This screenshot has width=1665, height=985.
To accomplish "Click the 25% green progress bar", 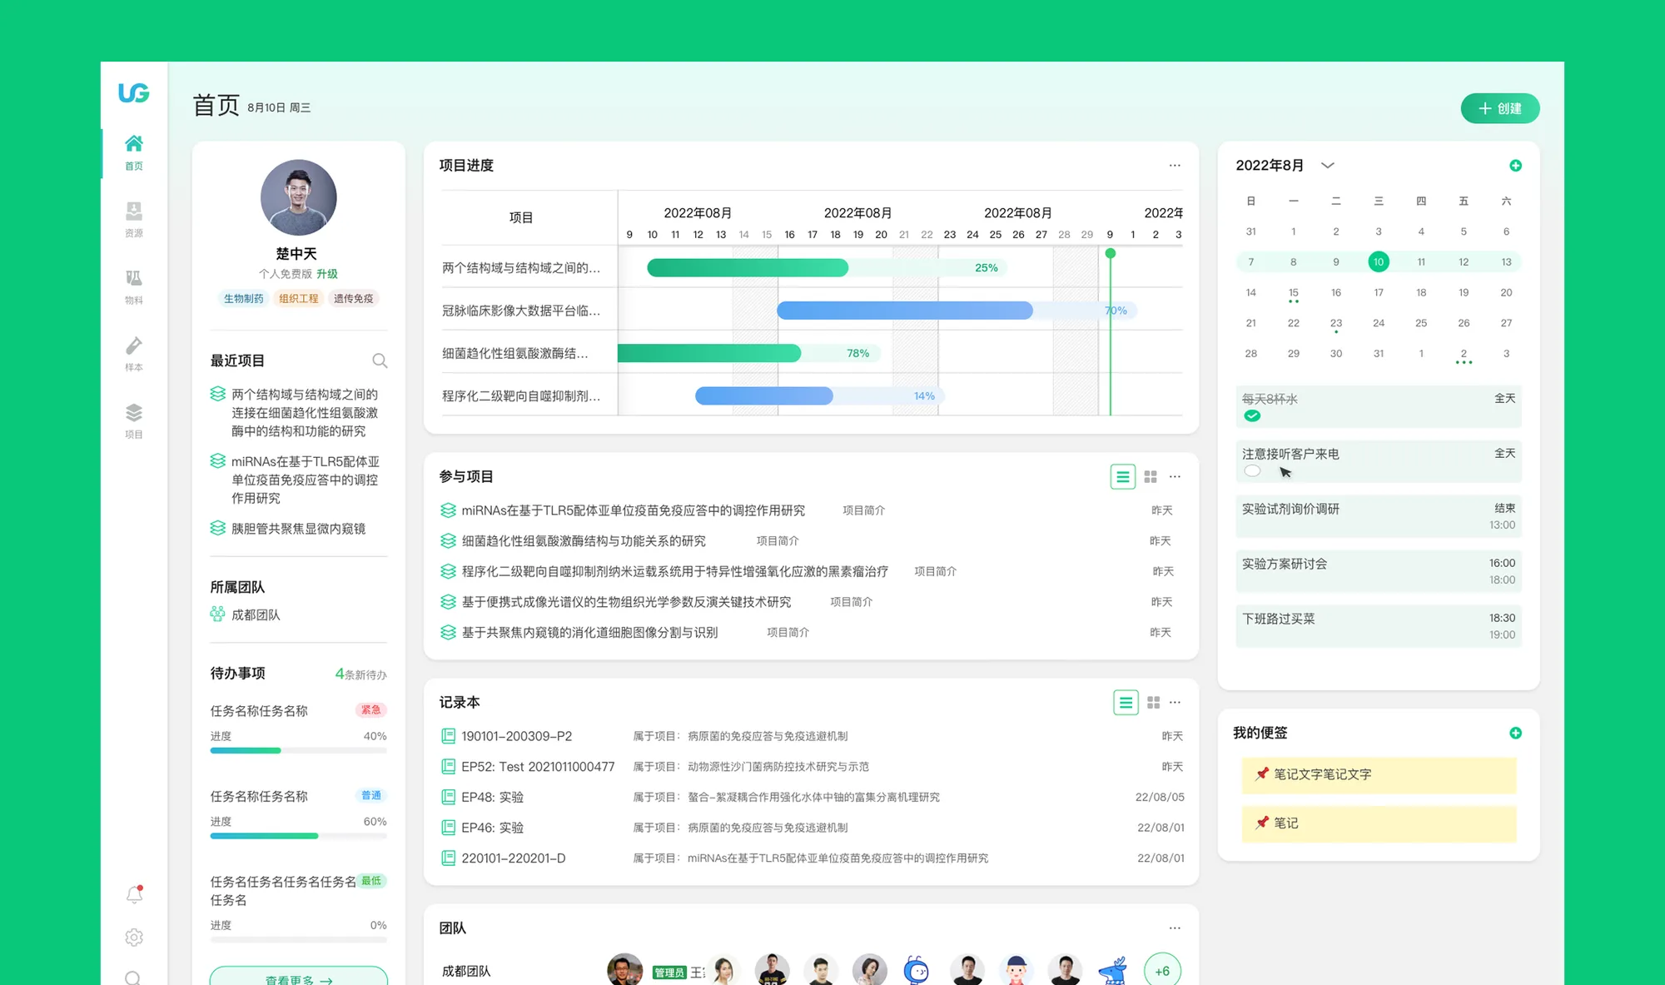I will point(748,268).
